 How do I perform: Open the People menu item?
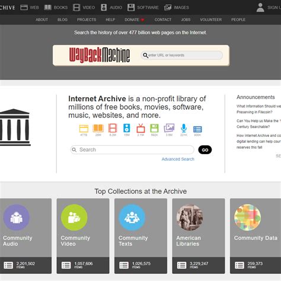[238, 20]
